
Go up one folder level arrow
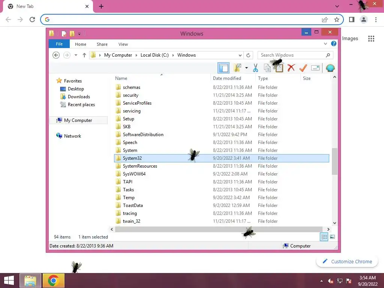[x=84, y=55]
